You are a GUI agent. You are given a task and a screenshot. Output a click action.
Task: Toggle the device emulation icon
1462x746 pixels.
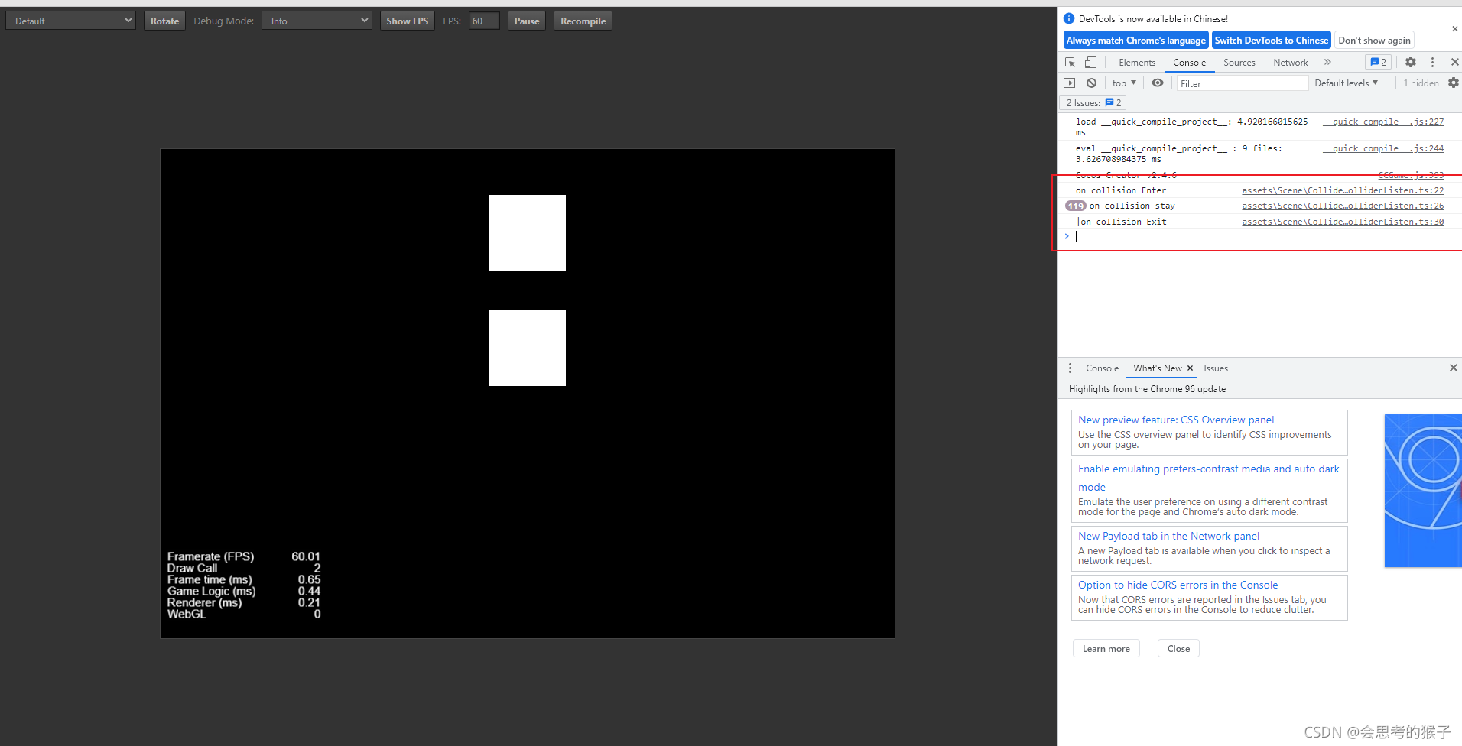click(1090, 62)
